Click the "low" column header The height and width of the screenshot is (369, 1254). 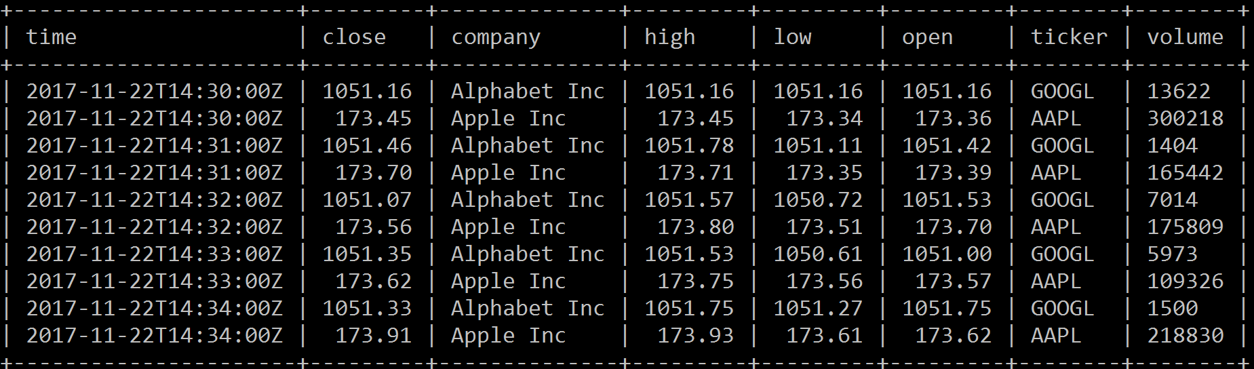coord(792,37)
